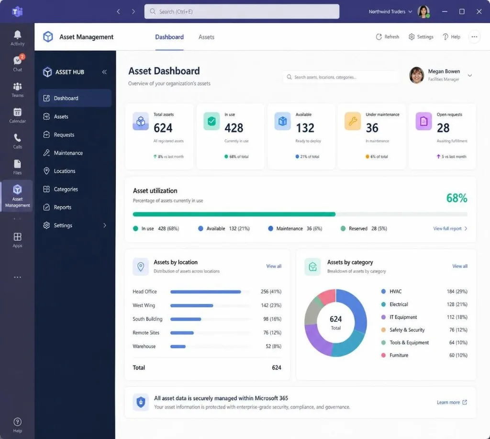Click In use legend dot under utilization
Screen dimensions: 490x439
(135, 228)
